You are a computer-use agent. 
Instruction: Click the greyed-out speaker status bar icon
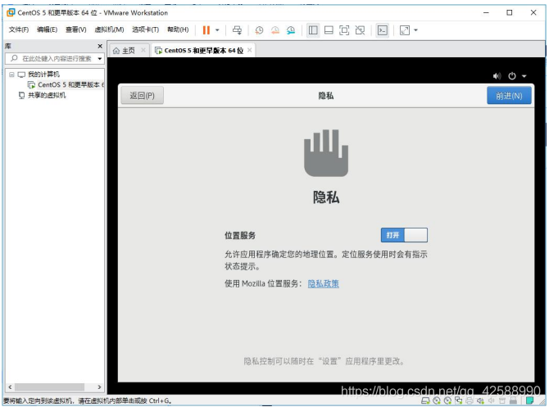coord(491,400)
